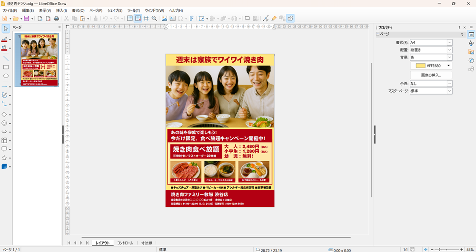Toggle the highlighter glue points icon
This screenshot has height=252, width=476.
click(x=274, y=19)
